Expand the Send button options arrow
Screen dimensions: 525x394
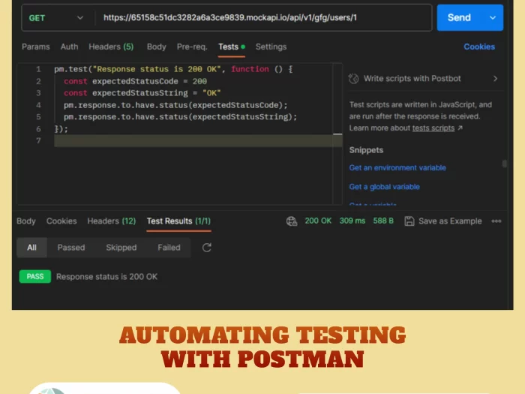(493, 18)
